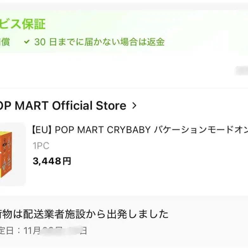Tap the blurred gray label below guarantee banner
This screenshot has width=248, height=248.
[x=242, y=71]
